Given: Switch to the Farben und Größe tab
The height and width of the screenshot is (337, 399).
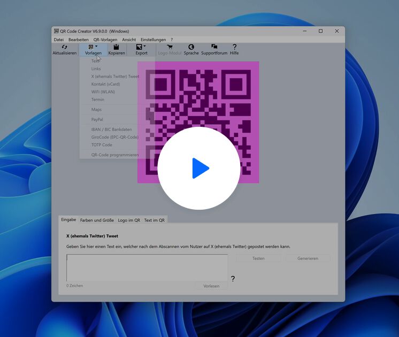Looking at the screenshot, I should pyautogui.click(x=97, y=220).
